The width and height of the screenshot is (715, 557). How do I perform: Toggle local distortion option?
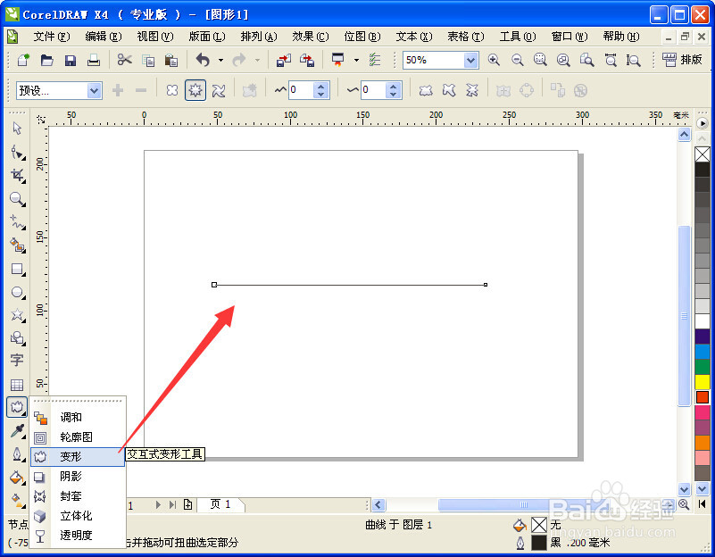click(x=472, y=90)
